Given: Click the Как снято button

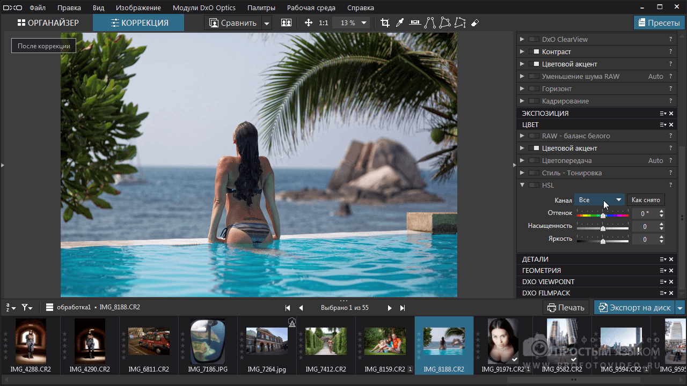Looking at the screenshot, I should [x=646, y=200].
